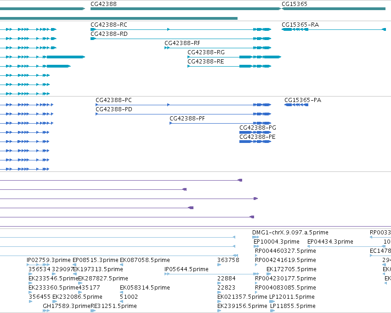
Task: Click the CG42388-RC transcript
Action: [181, 29]
